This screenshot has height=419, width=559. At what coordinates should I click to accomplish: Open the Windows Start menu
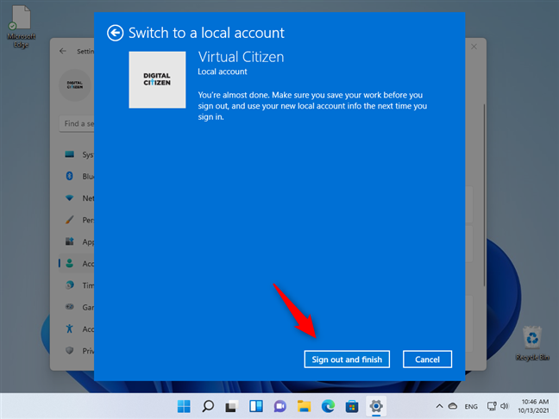[184, 406]
